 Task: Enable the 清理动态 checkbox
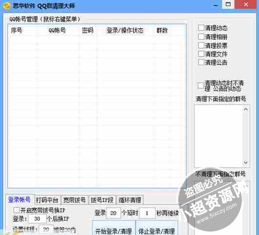point(201,28)
